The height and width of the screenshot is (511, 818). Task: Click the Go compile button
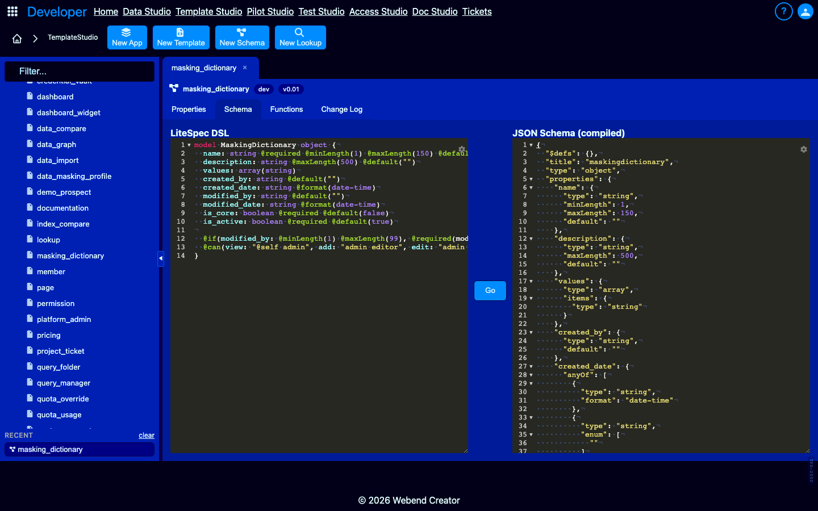490,291
